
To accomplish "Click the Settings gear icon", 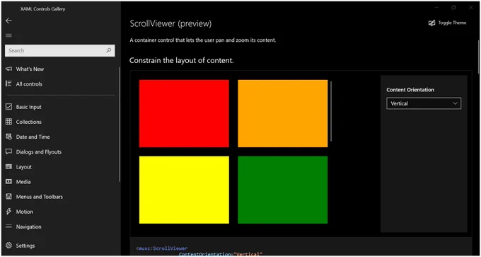I will tap(9, 246).
